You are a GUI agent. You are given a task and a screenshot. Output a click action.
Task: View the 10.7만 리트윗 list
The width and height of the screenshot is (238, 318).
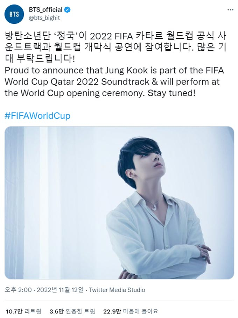coord(23,311)
